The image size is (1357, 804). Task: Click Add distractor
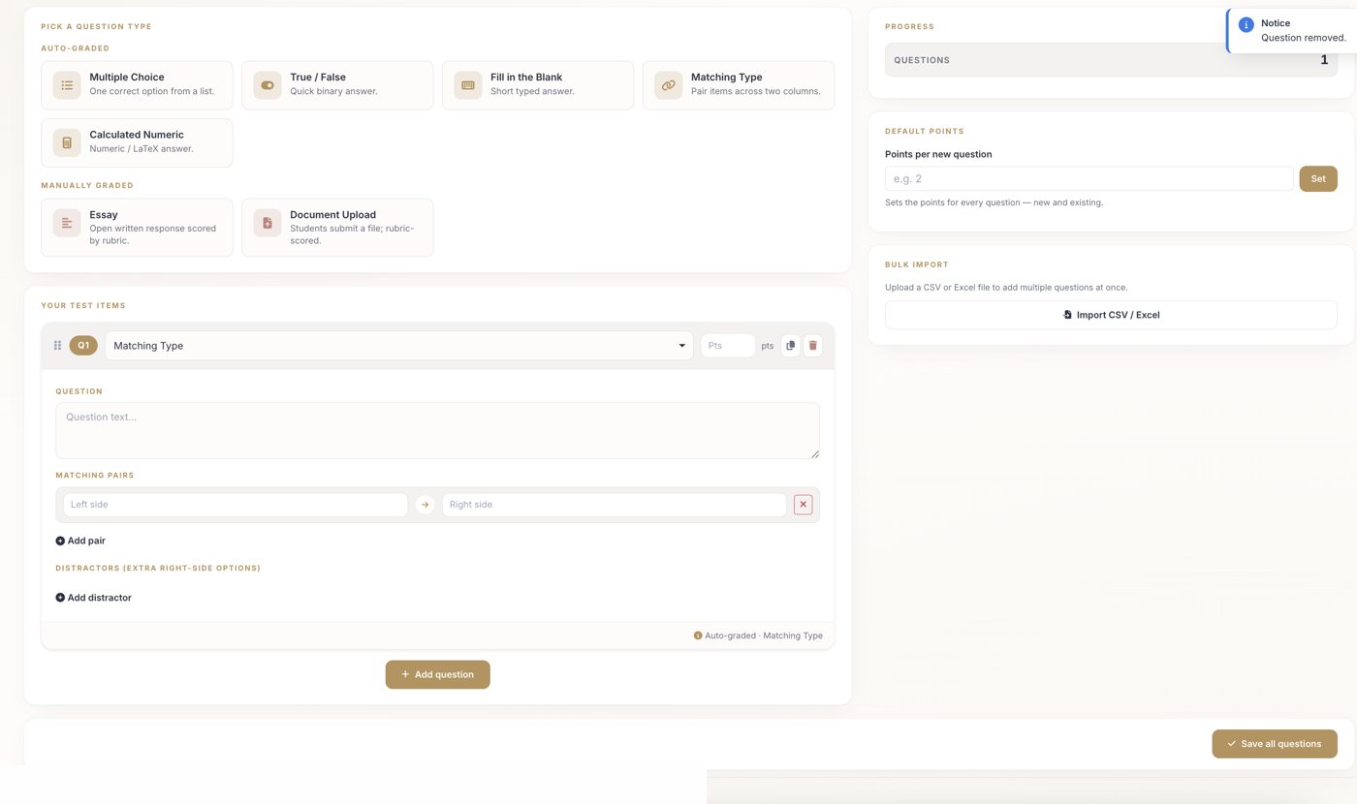[x=93, y=598]
